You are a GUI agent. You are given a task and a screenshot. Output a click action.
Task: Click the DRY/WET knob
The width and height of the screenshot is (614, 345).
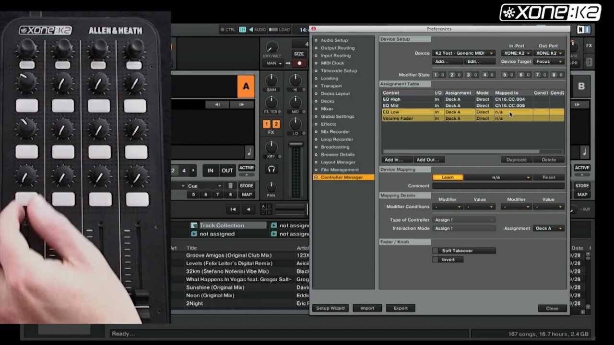coord(272,47)
